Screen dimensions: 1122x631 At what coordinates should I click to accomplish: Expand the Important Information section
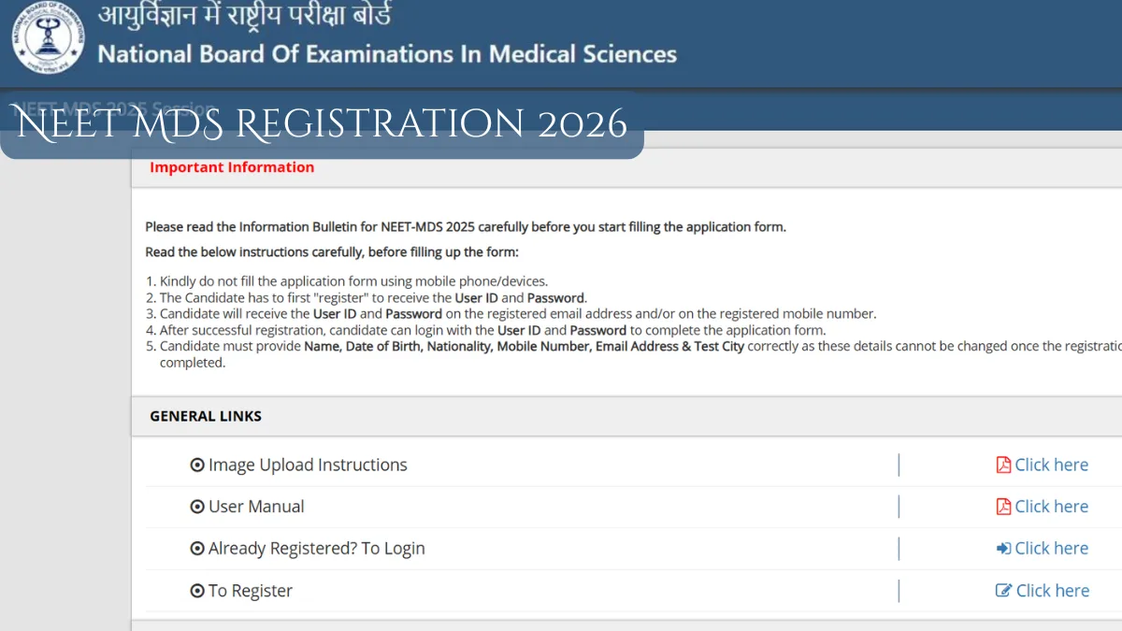coord(232,166)
